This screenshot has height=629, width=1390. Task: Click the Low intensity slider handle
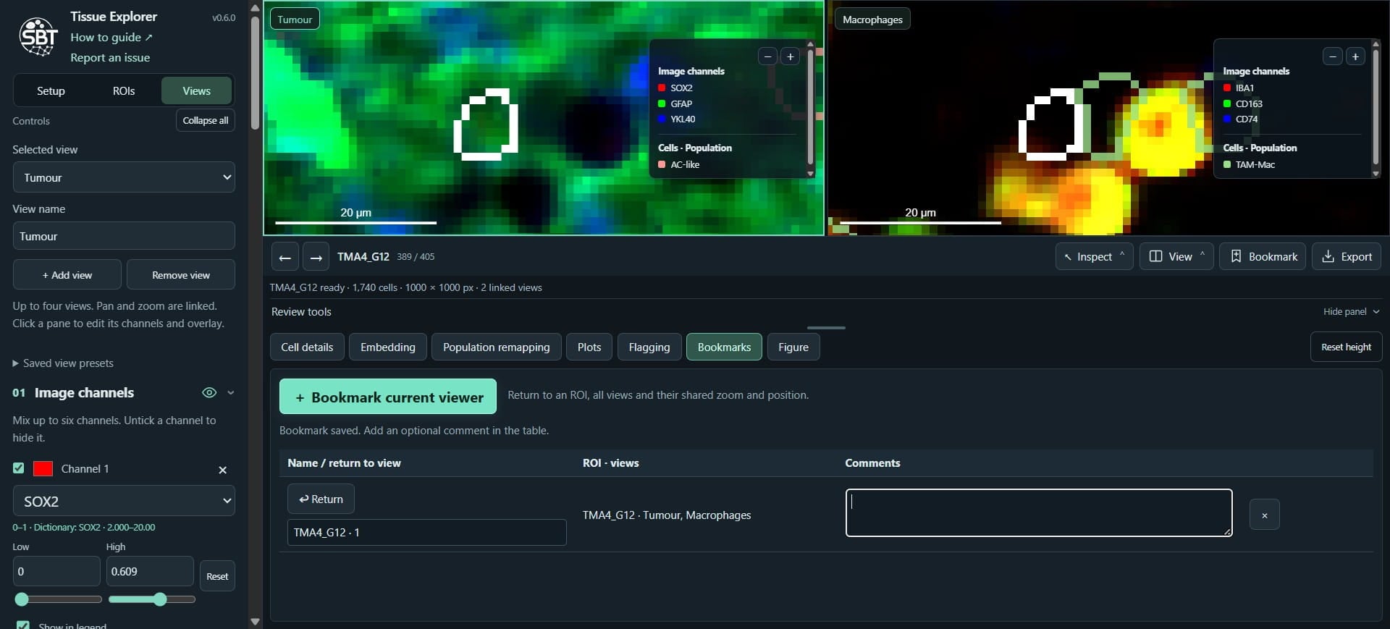click(22, 599)
